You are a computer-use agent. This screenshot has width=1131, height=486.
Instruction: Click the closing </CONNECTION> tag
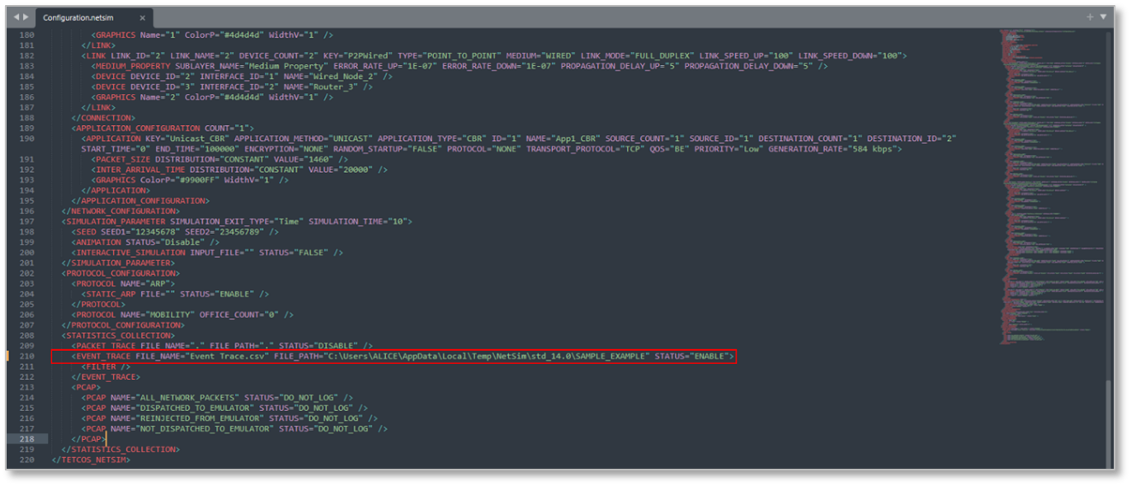click(x=103, y=118)
